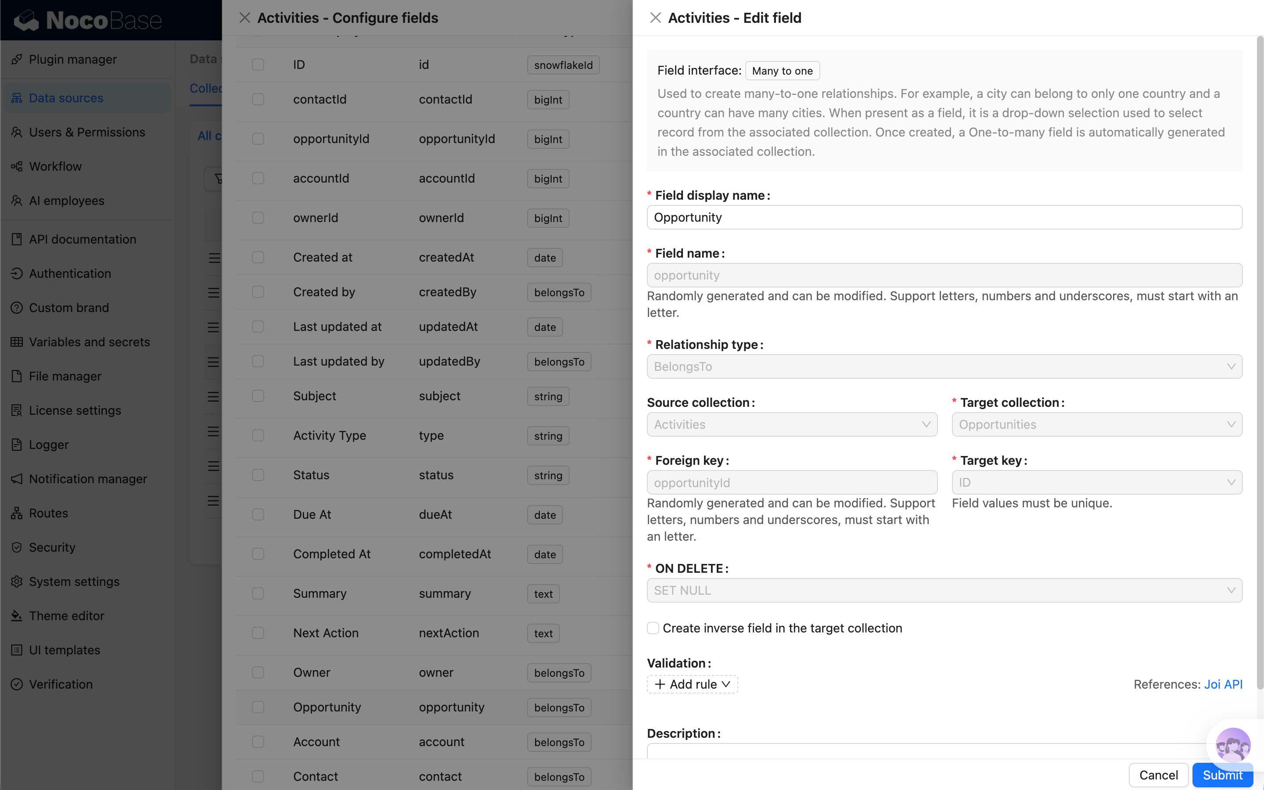The height and width of the screenshot is (790, 1264).
Task: Open the Workflow section
Action: point(55,166)
